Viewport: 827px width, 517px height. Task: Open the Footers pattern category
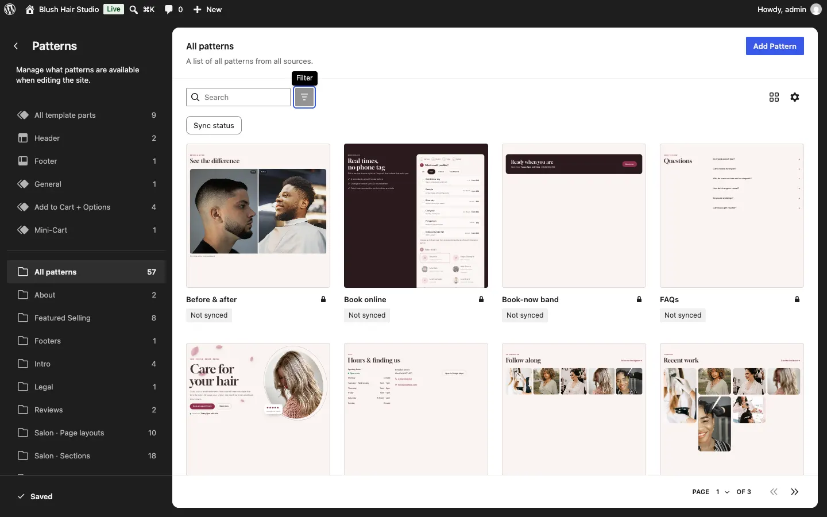[86, 341]
